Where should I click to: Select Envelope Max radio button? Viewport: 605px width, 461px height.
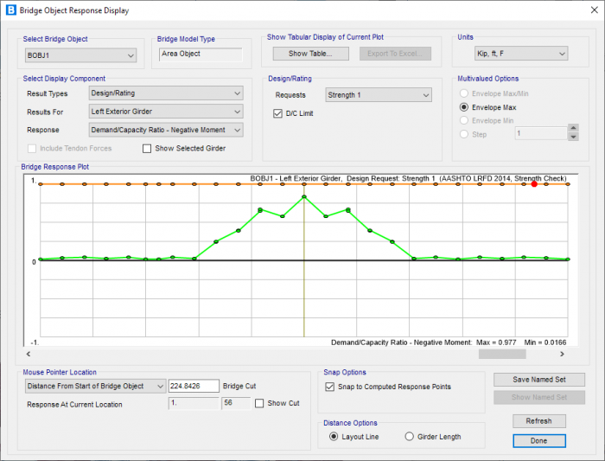pos(464,107)
